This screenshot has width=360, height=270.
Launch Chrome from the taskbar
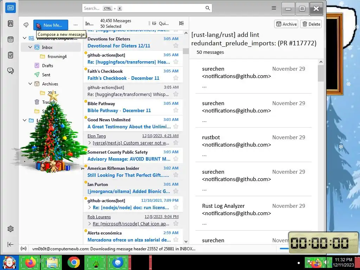74,262
